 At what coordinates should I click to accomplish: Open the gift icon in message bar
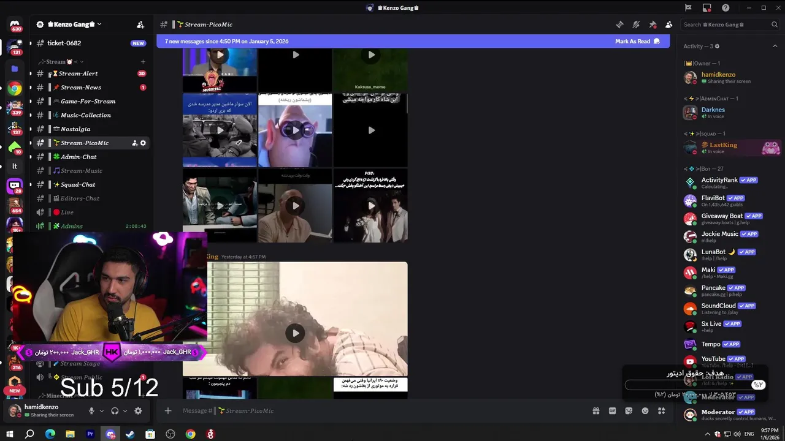tap(595, 411)
